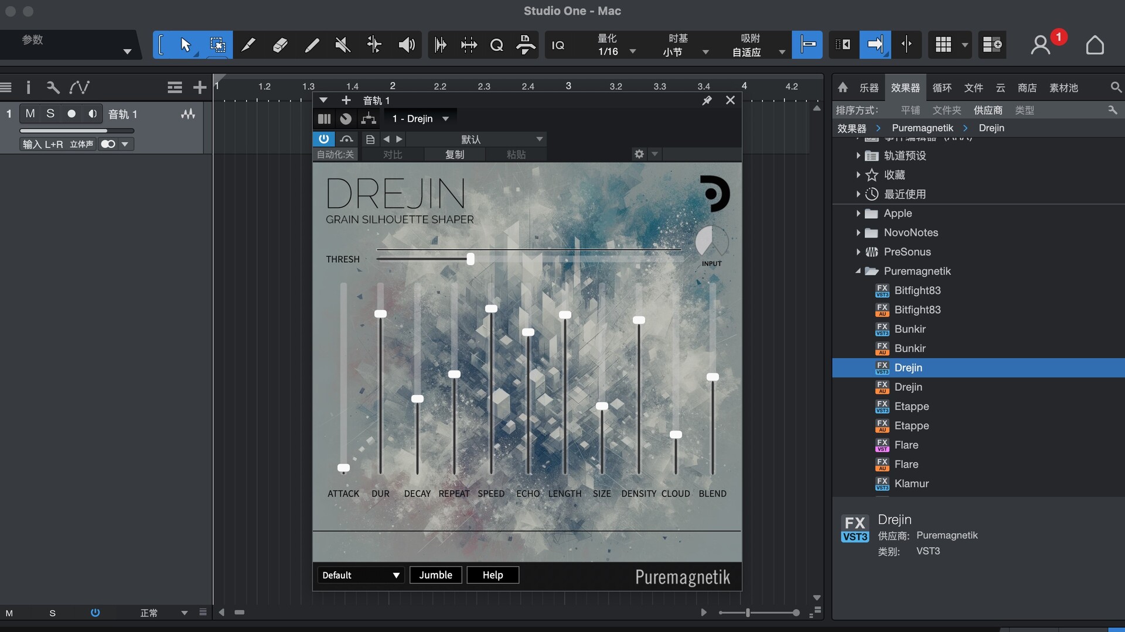Image resolution: width=1125 pixels, height=632 pixels.
Task: Switch to the 商店 browser tab
Action: 1027,88
